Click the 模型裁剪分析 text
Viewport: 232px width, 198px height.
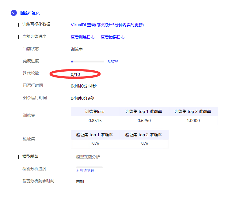point(88,157)
